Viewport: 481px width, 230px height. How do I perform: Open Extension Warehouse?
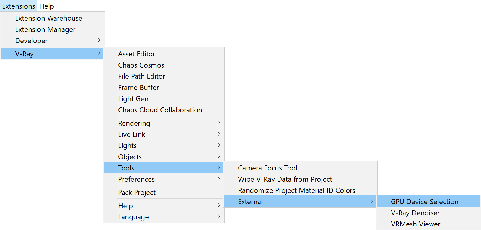click(52, 18)
